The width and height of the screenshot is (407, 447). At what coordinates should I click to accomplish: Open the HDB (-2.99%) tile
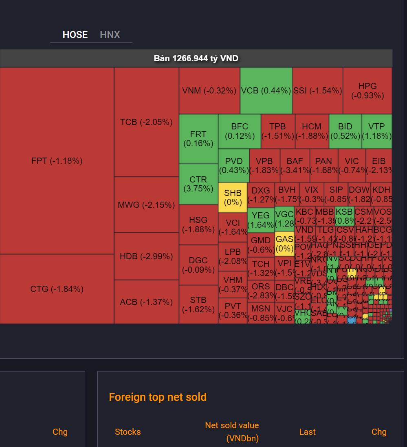pyautogui.click(x=146, y=256)
